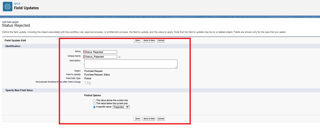Open the Rejected picklist value dropdown

[121, 107]
